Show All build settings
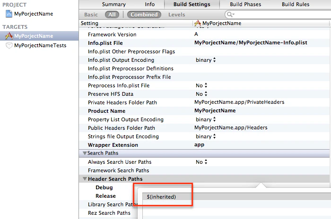 [x=112, y=15]
